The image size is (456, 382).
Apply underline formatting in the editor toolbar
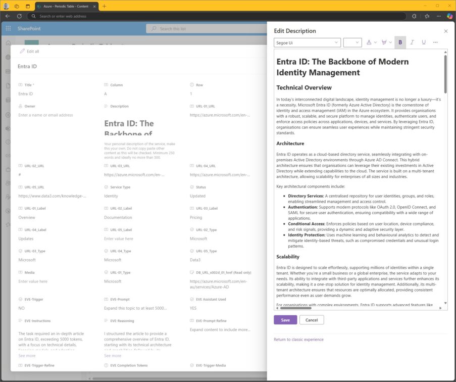pos(424,42)
